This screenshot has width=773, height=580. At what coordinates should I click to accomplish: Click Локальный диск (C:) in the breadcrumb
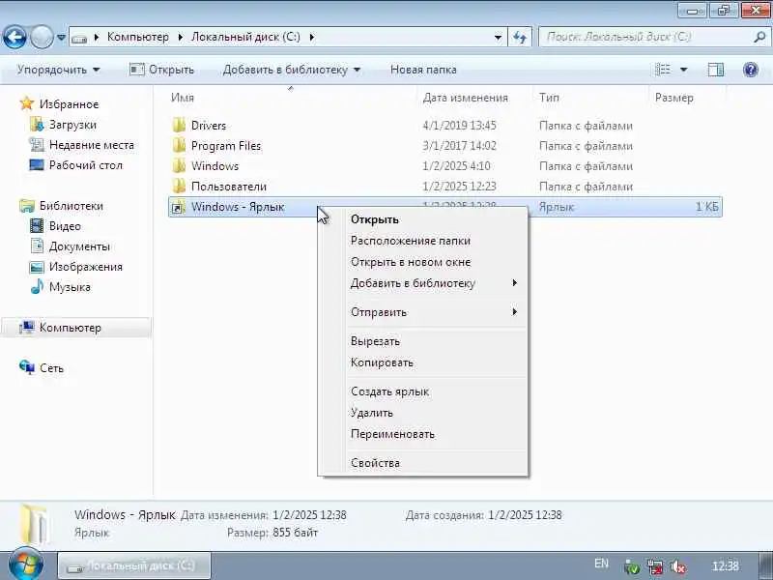point(245,37)
